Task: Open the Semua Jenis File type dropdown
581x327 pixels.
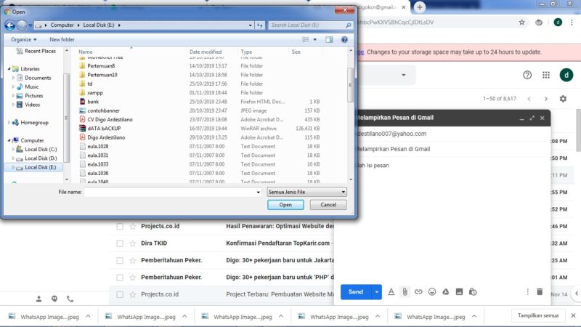Action: (x=306, y=192)
